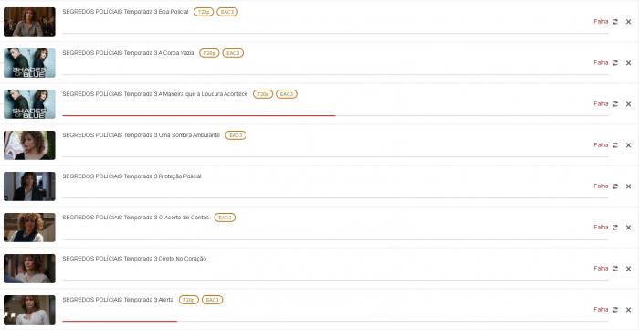Click progress bar of A Maneira que a Loucura Acontece

click(x=335, y=115)
